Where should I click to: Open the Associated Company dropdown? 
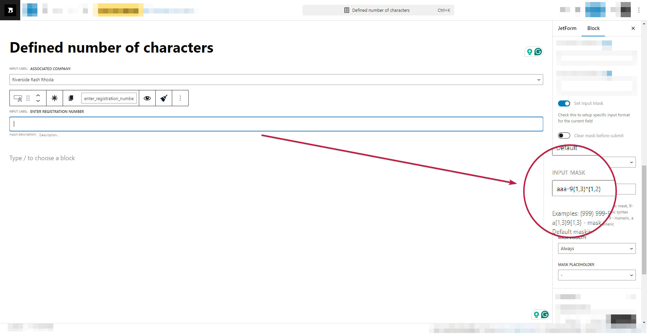tap(276, 80)
